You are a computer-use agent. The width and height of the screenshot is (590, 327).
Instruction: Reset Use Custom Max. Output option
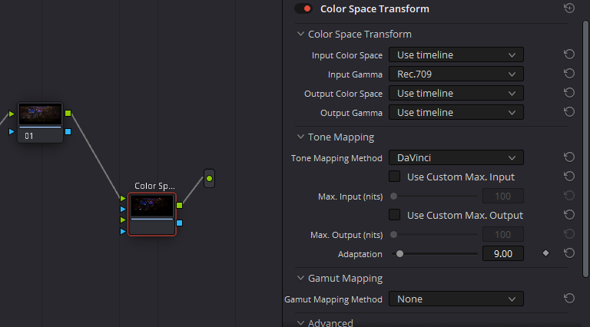569,215
